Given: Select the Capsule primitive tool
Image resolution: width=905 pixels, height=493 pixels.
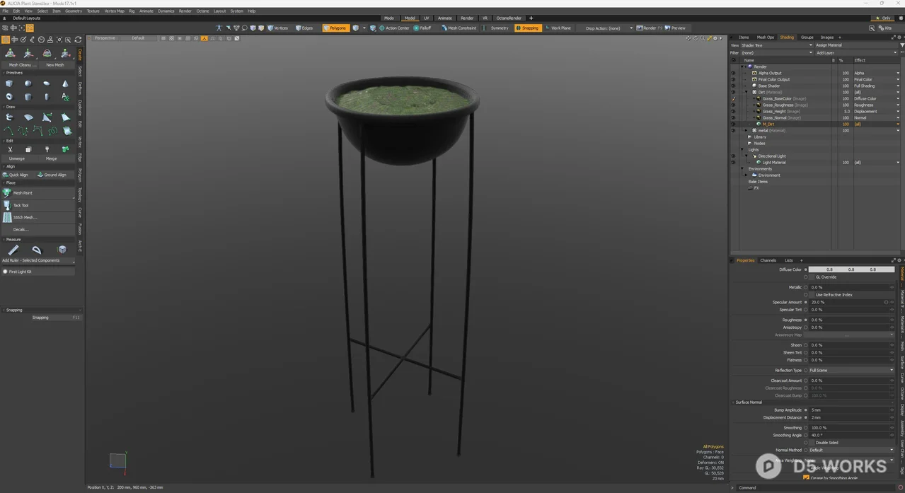Looking at the screenshot, I should [x=47, y=97].
